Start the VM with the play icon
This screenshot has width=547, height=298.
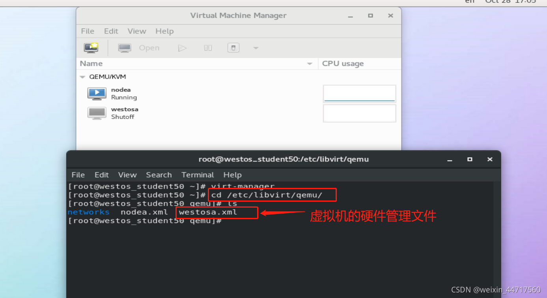(182, 48)
